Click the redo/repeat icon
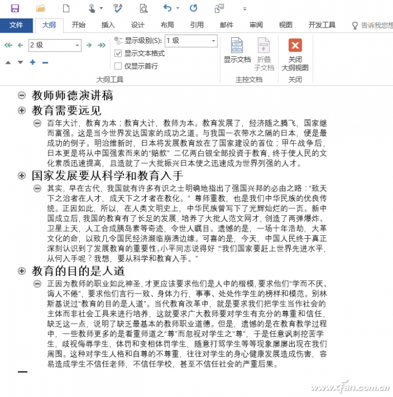Image resolution: width=393 pixels, height=397 pixels. (x=194, y=9)
